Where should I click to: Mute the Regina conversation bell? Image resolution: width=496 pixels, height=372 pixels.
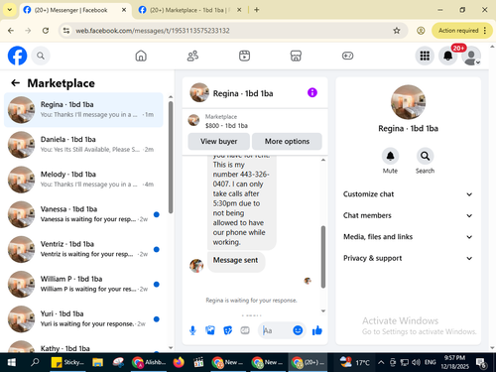point(390,156)
